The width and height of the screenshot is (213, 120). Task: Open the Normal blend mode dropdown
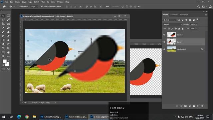tap(172, 24)
